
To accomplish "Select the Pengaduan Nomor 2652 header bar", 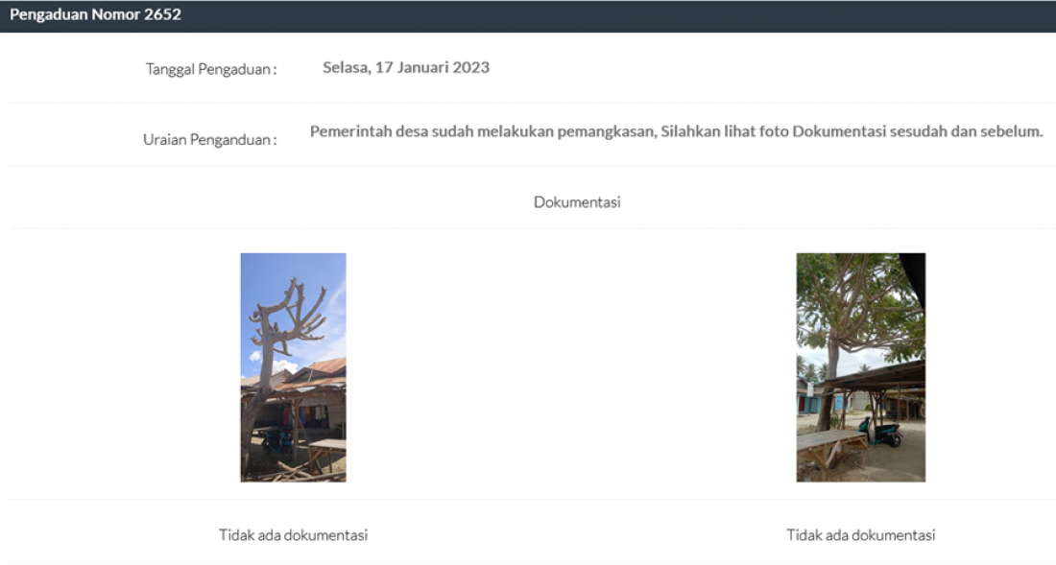I will [x=528, y=14].
